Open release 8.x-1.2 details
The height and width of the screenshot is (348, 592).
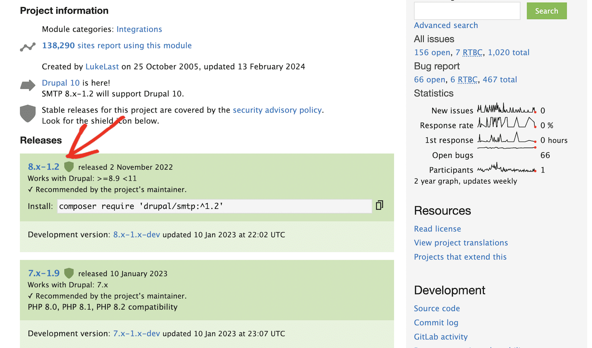pos(44,167)
